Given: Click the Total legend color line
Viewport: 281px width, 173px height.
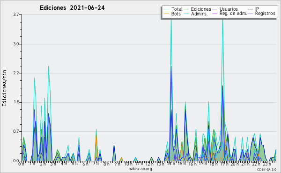Looking at the screenshot, I should pos(166,9).
